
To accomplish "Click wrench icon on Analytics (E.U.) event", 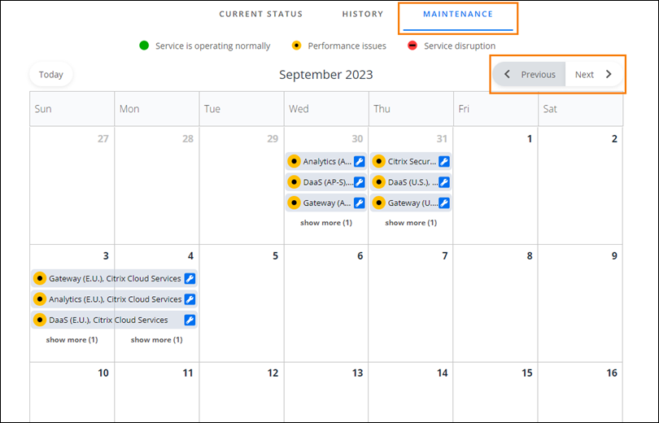I will (190, 299).
